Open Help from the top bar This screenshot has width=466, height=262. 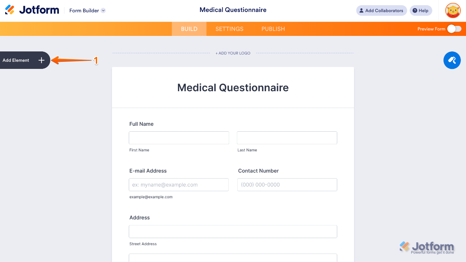421,10
